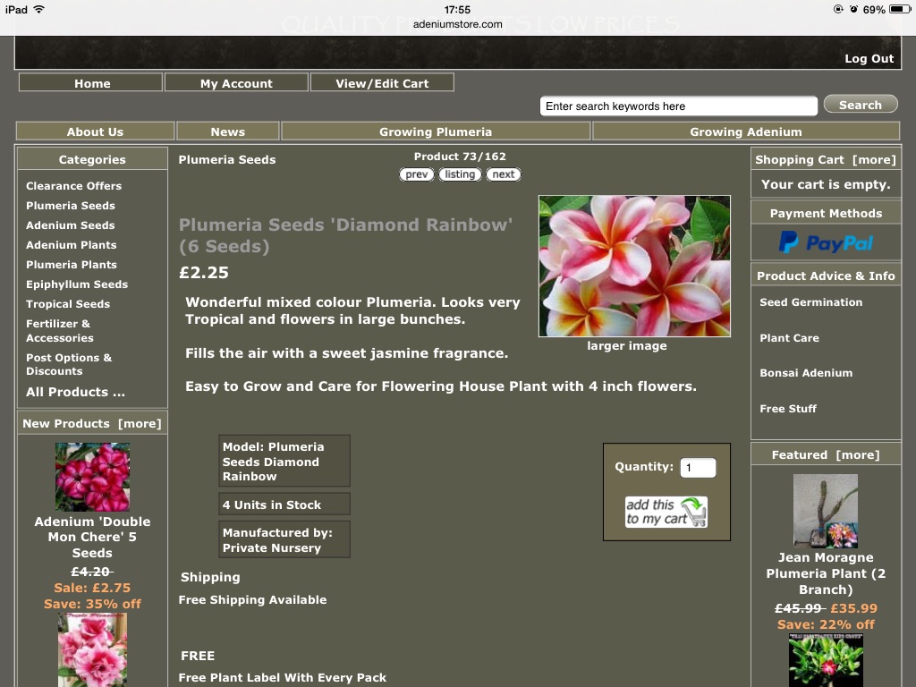This screenshot has width=916, height=687.
Task: Go to next product button
Action: click(504, 174)
